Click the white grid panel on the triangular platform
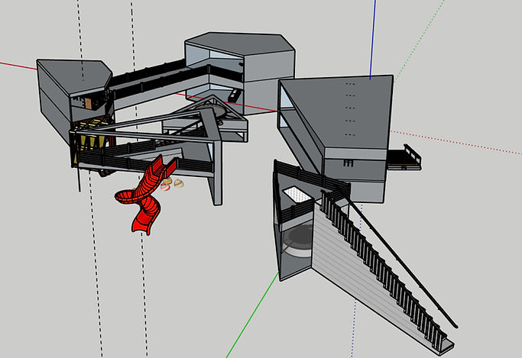Screen dimensions: 522x358 [297, 195]
